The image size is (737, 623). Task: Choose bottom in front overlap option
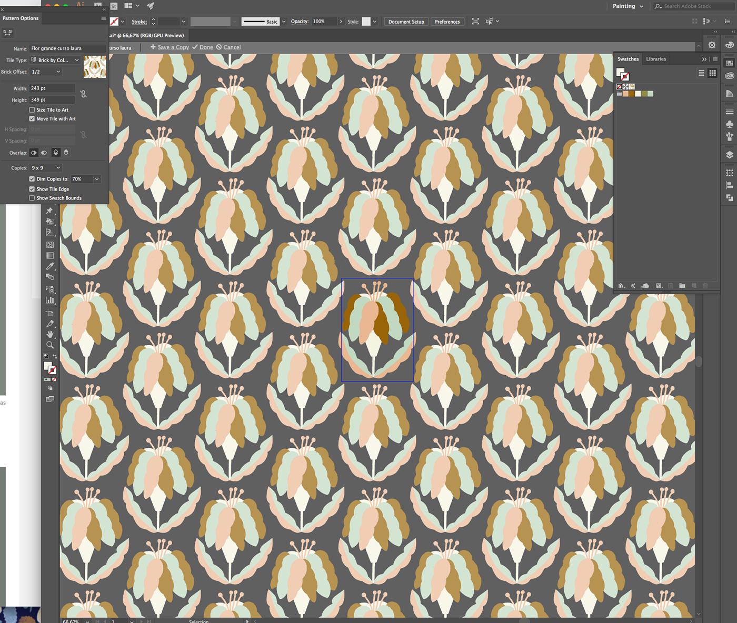point(66,153)
